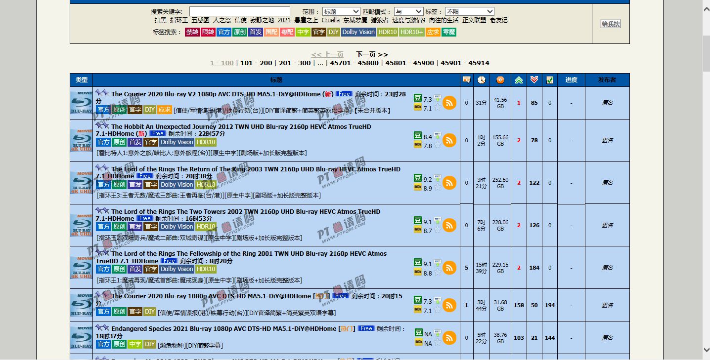Sort by completed checkmark icon header
The image size is (710, 360).
click(549, 80)
